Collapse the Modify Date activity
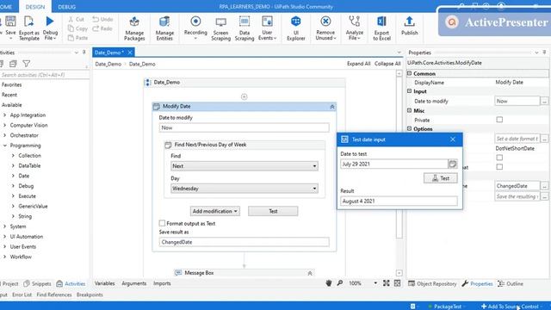Screen dimensions: 551x310 click(x=331, y=107)
